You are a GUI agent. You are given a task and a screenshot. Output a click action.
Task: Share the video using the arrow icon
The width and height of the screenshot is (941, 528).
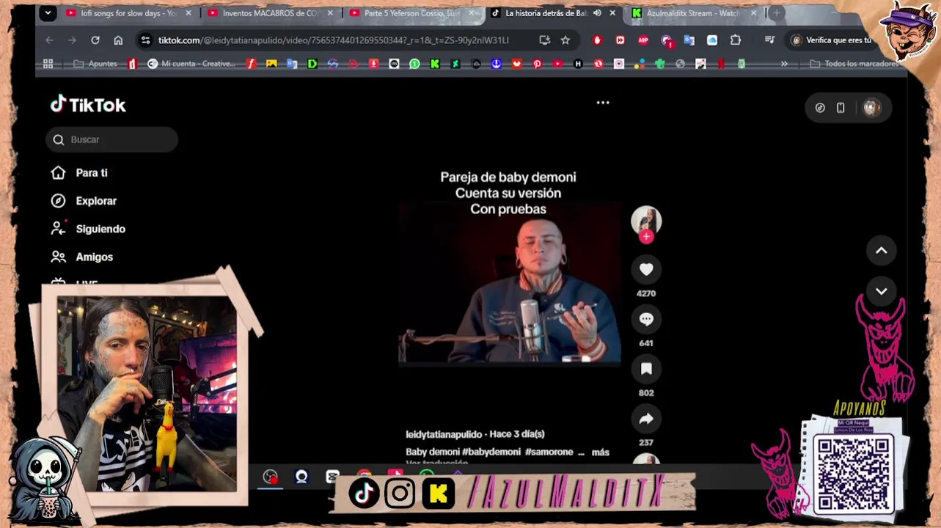[x=646, y=419]
